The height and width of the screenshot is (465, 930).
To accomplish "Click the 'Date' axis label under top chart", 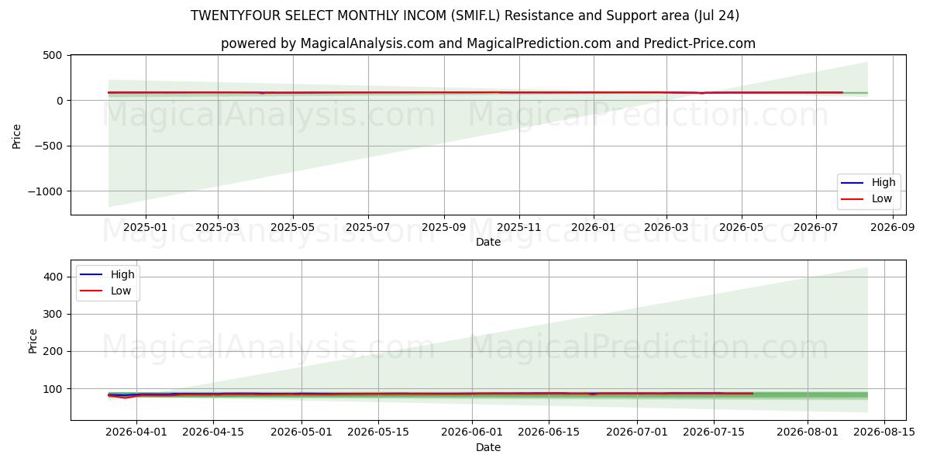I will pos(488,242).
